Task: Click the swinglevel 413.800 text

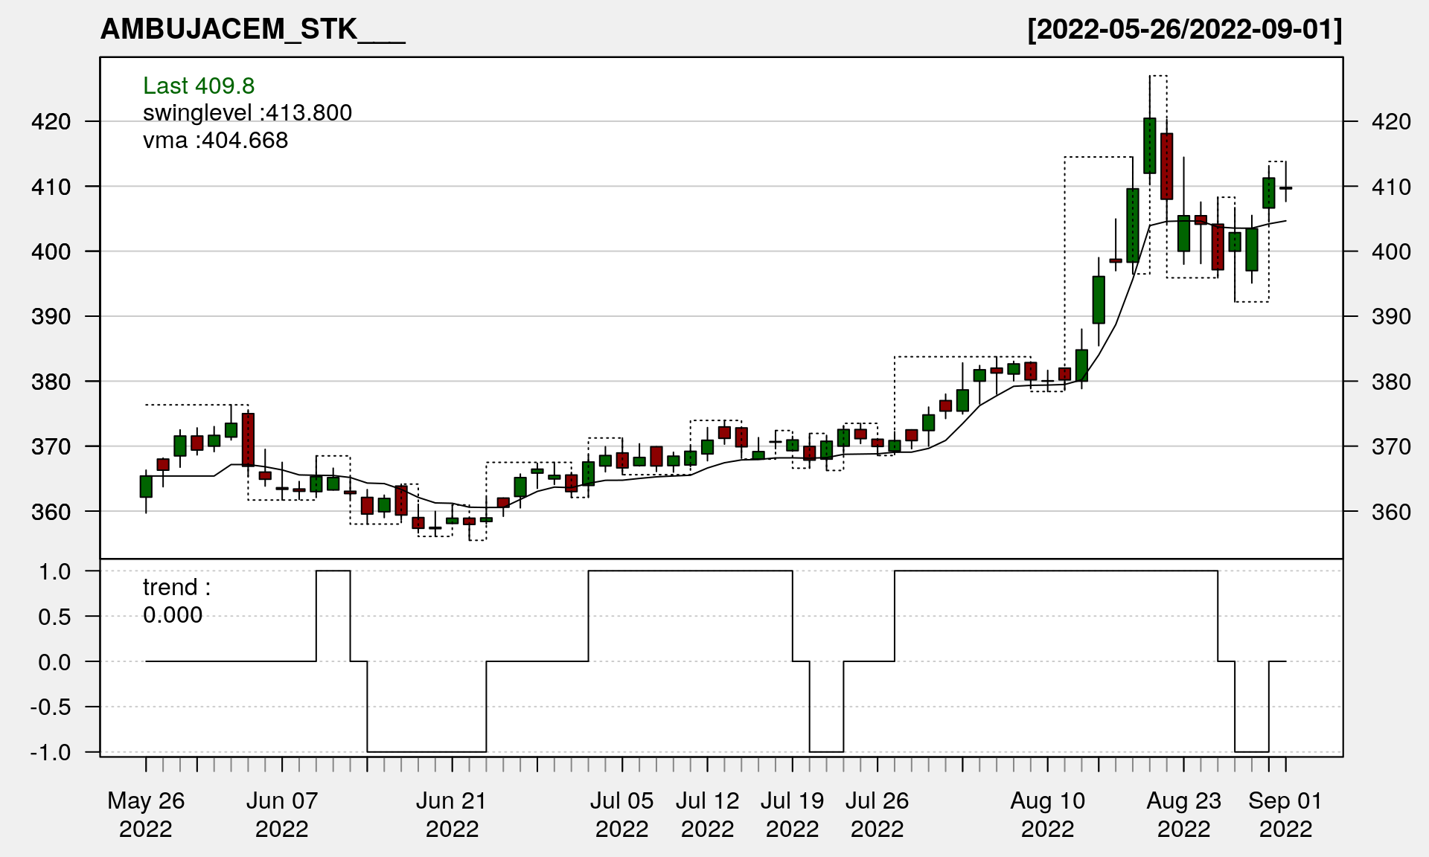Action: (247, 112)
